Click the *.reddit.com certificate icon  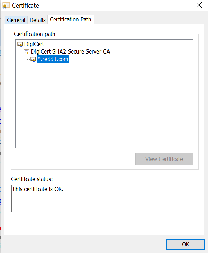[33, 59]
